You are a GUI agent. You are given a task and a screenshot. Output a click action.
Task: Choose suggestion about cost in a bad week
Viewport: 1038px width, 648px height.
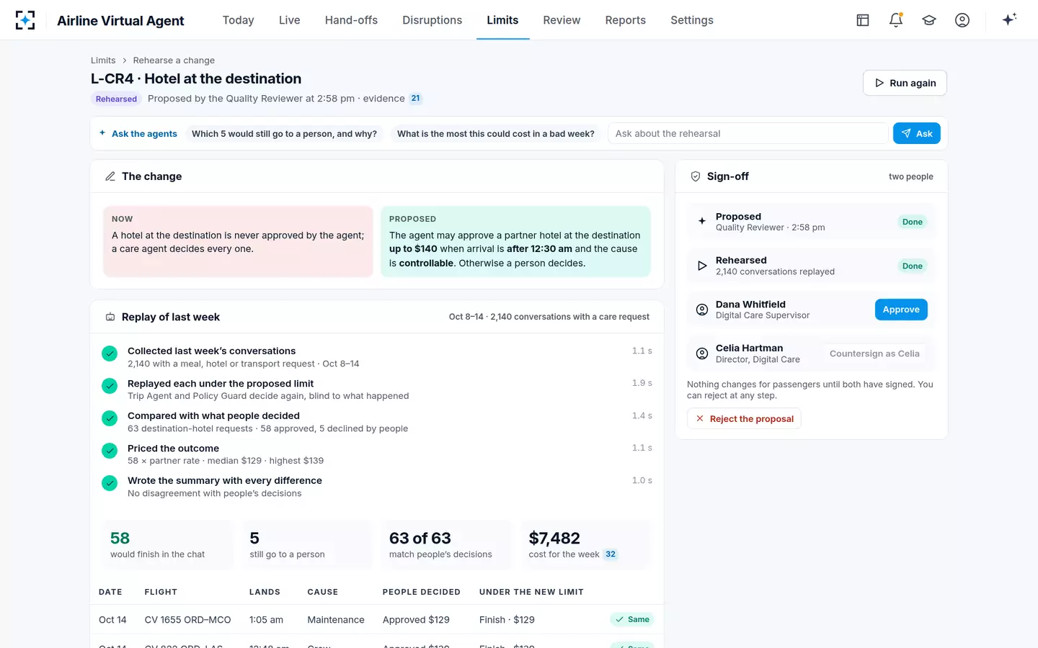[496, 133]
